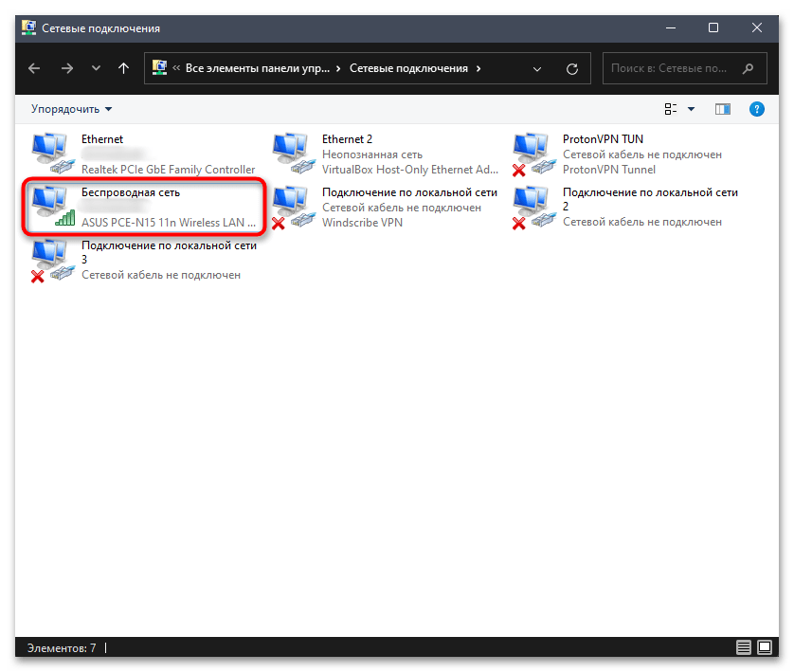Click Все элементы панели управления breadcrumb
794x672 pixels.
pos(259,69)
